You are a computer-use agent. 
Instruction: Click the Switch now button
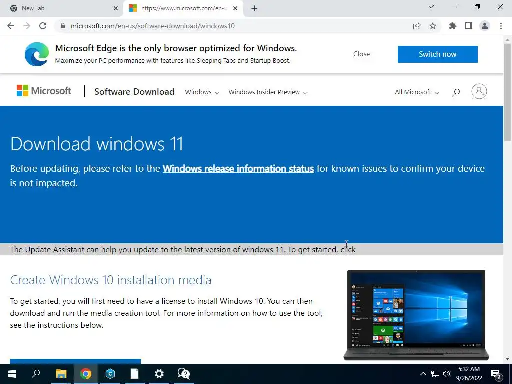[438, 54]
